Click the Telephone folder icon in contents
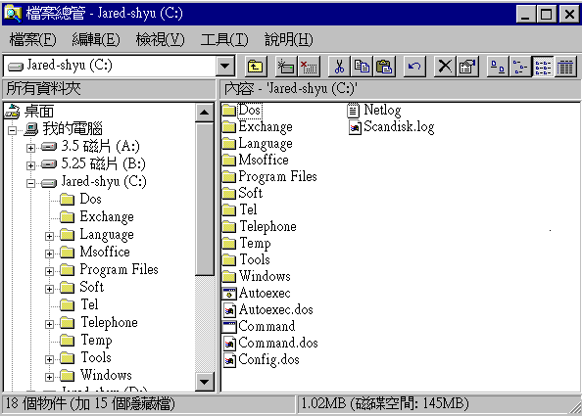582x416 pixels. point(229,226)
